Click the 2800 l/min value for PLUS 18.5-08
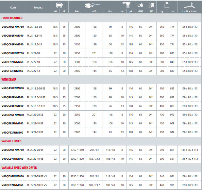 (77, 27)
